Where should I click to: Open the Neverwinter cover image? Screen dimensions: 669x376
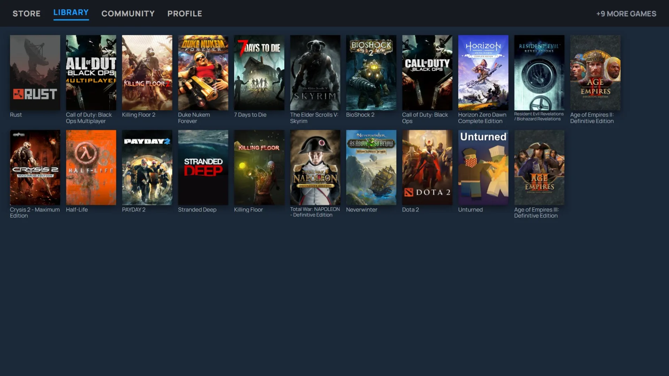pyautogui.click(x=371, y=167)
